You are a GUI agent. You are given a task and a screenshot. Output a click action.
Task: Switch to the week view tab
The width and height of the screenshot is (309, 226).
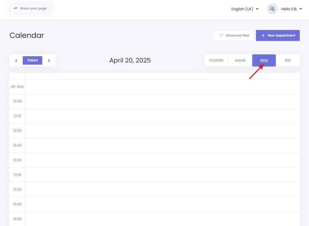coord(240,60)
